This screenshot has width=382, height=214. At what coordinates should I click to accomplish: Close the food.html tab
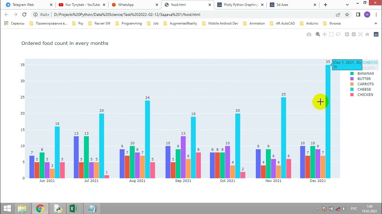(x=210, y=5)
